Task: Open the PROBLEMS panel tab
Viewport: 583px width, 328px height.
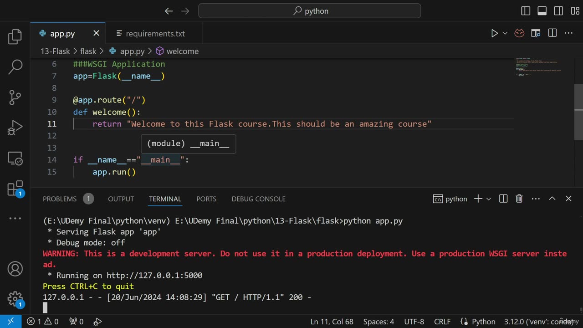Action: [x=60, y=199]
